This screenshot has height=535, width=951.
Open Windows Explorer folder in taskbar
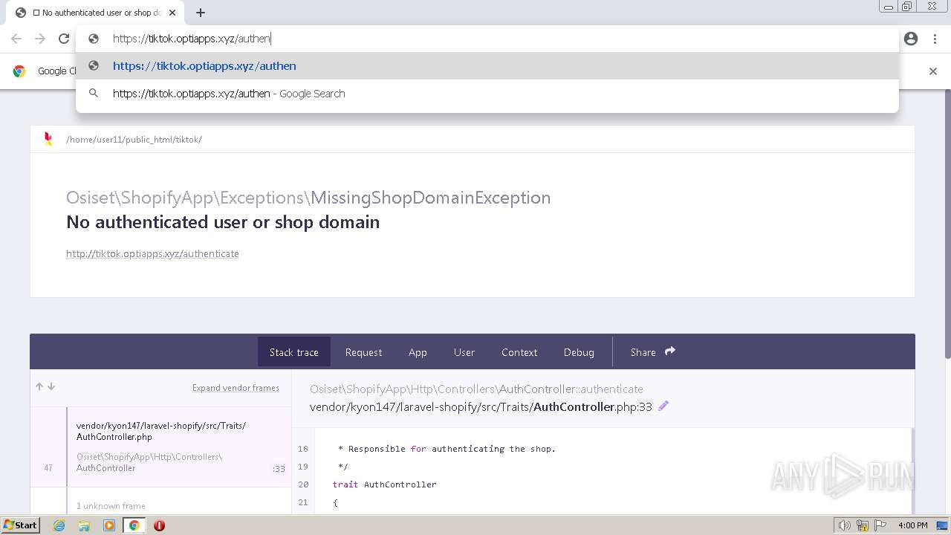coord(84,525)
